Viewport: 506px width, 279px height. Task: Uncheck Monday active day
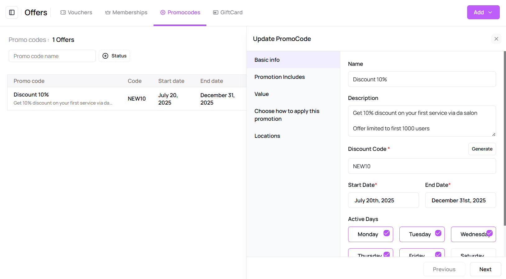click(x=370, y=234)
